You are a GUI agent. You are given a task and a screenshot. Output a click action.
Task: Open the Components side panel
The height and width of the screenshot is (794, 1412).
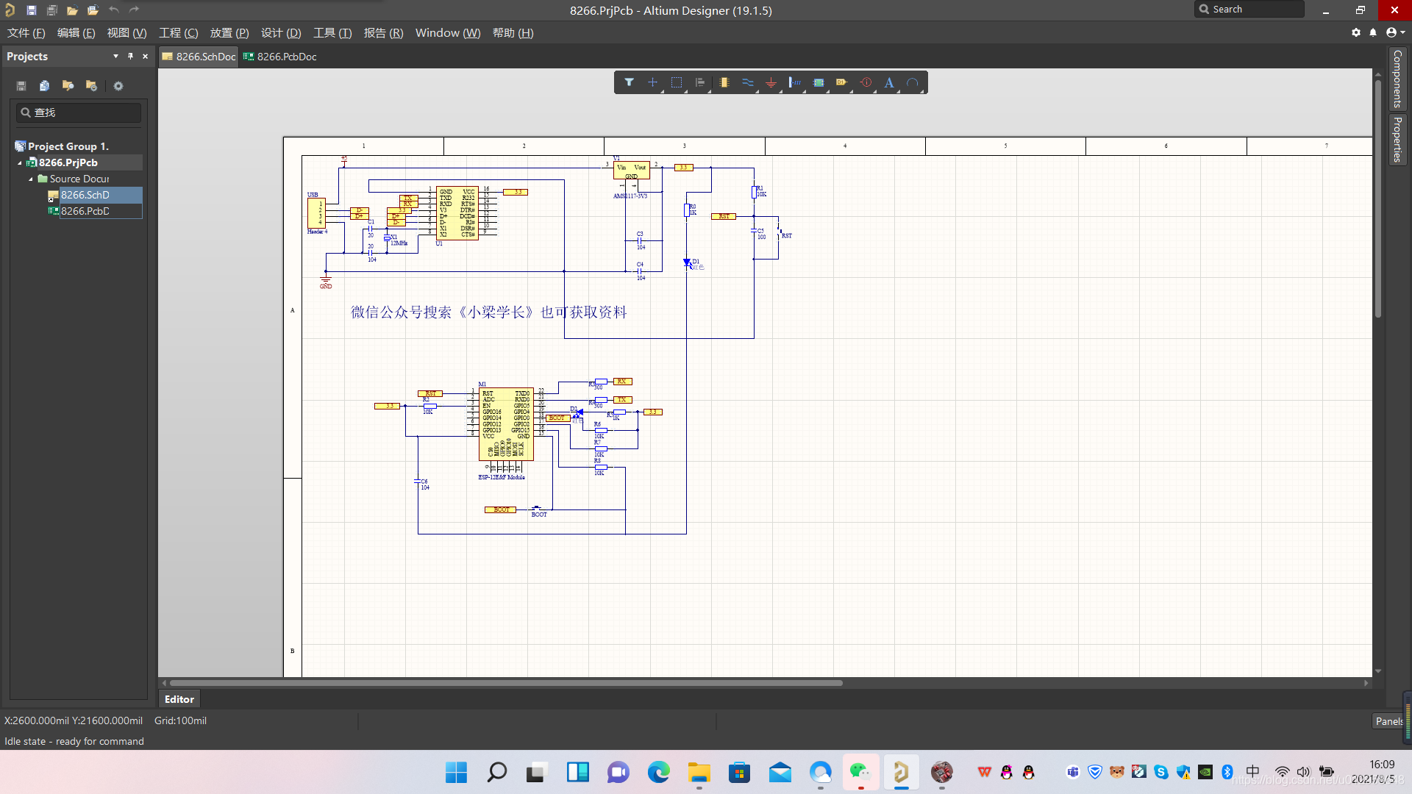point(1397,79)
